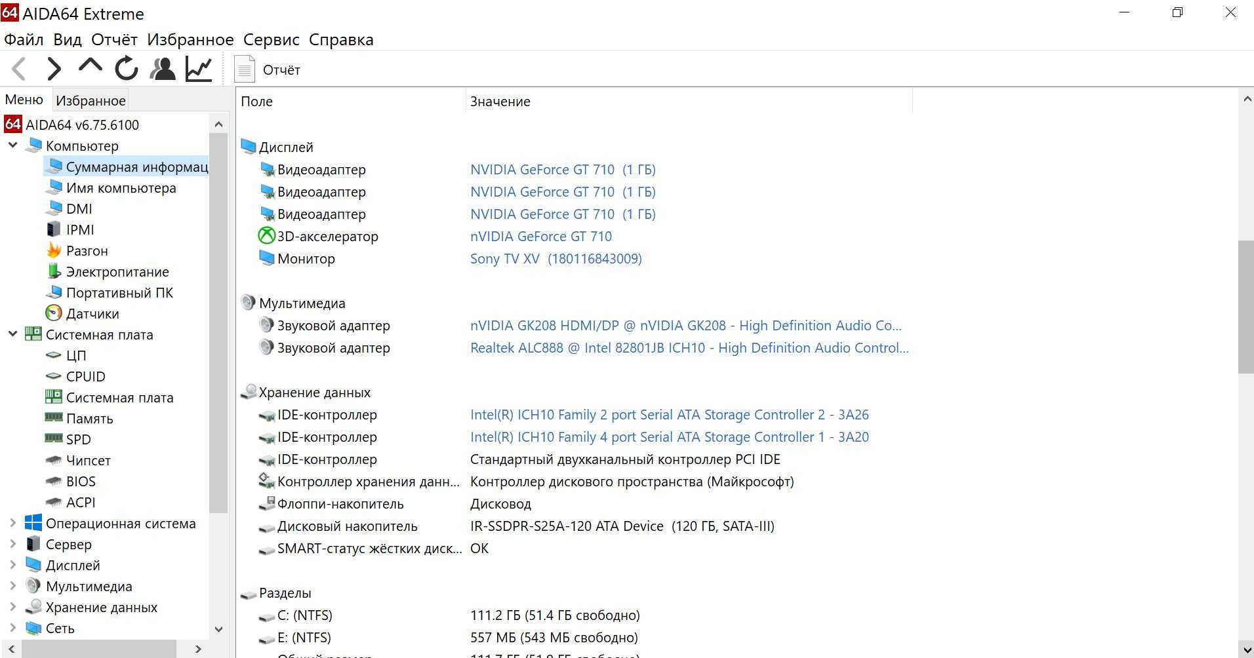Open Датчики gauge icon item
Screen dimensions: 1254x658
click(x=54, y=313)
